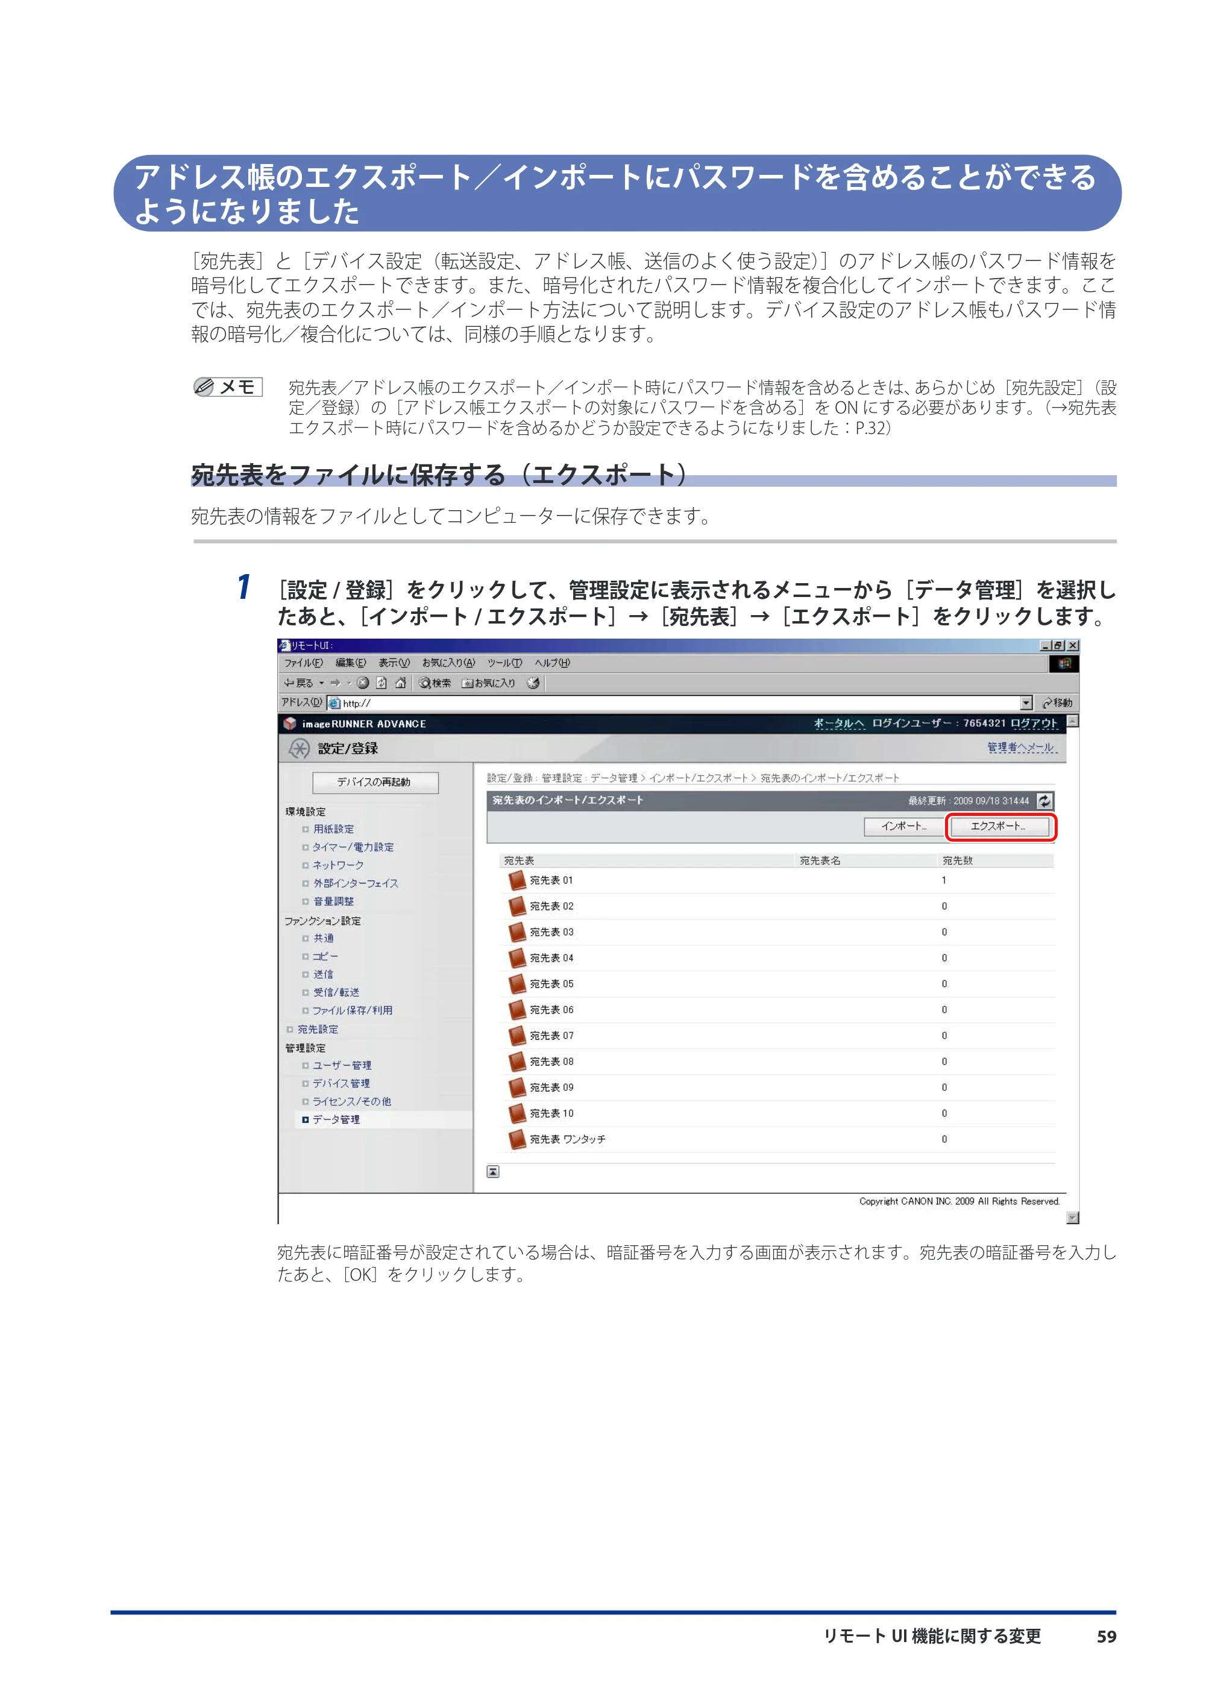Viewport: 1206px width, 1706px height.
Task: Click the refresh icon beside 最終更新 timestamp
Action: click(x=1044, y=800)
